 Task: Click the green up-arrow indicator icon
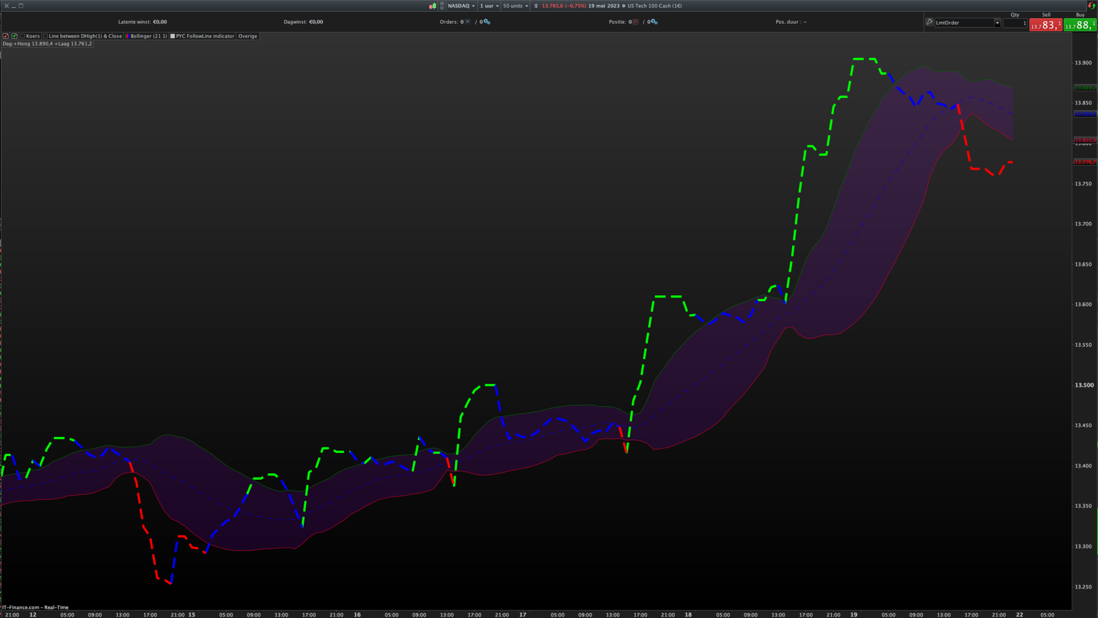[14, 36]
